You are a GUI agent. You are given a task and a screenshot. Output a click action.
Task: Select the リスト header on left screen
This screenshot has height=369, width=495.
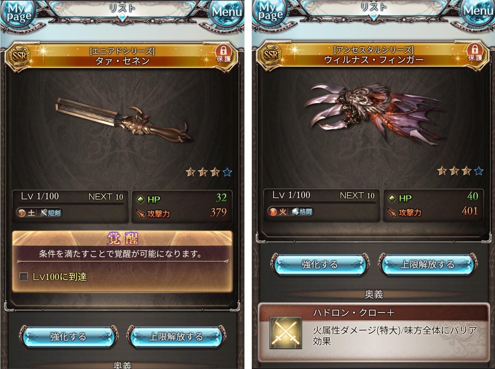pos(122,8)
